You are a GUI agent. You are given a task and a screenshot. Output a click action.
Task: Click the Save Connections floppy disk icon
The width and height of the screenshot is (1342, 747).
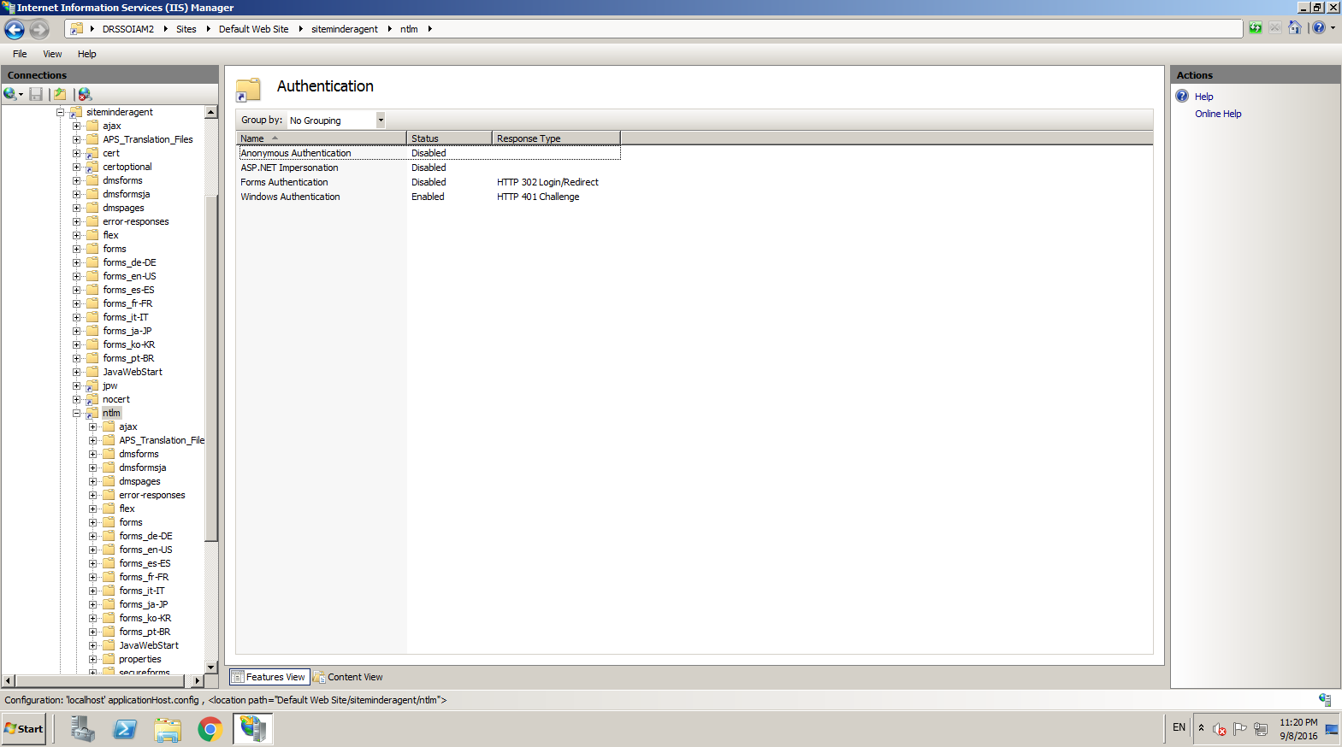(36, 94)
